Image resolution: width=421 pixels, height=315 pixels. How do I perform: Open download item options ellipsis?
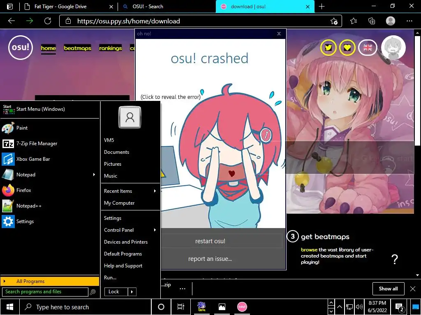coord(183,289)
